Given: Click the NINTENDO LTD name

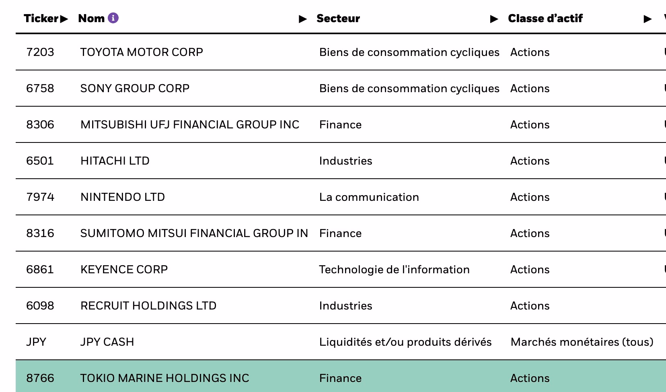Looking at the screenshot, I should 123,197.
